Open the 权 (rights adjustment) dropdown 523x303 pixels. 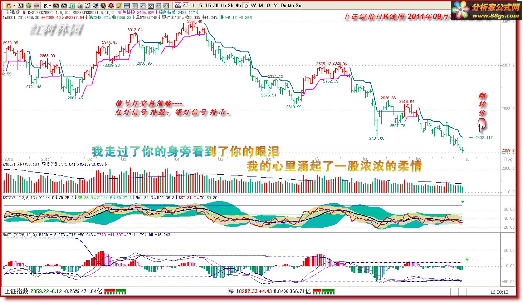pyautogui.click(x=47, y=5)
